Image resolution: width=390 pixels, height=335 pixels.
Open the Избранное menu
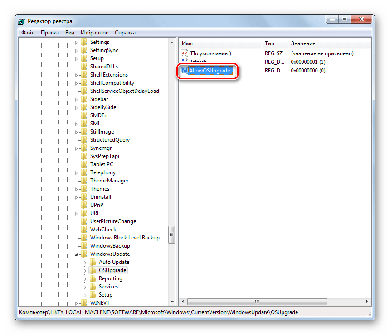click(x=94, y=33)
